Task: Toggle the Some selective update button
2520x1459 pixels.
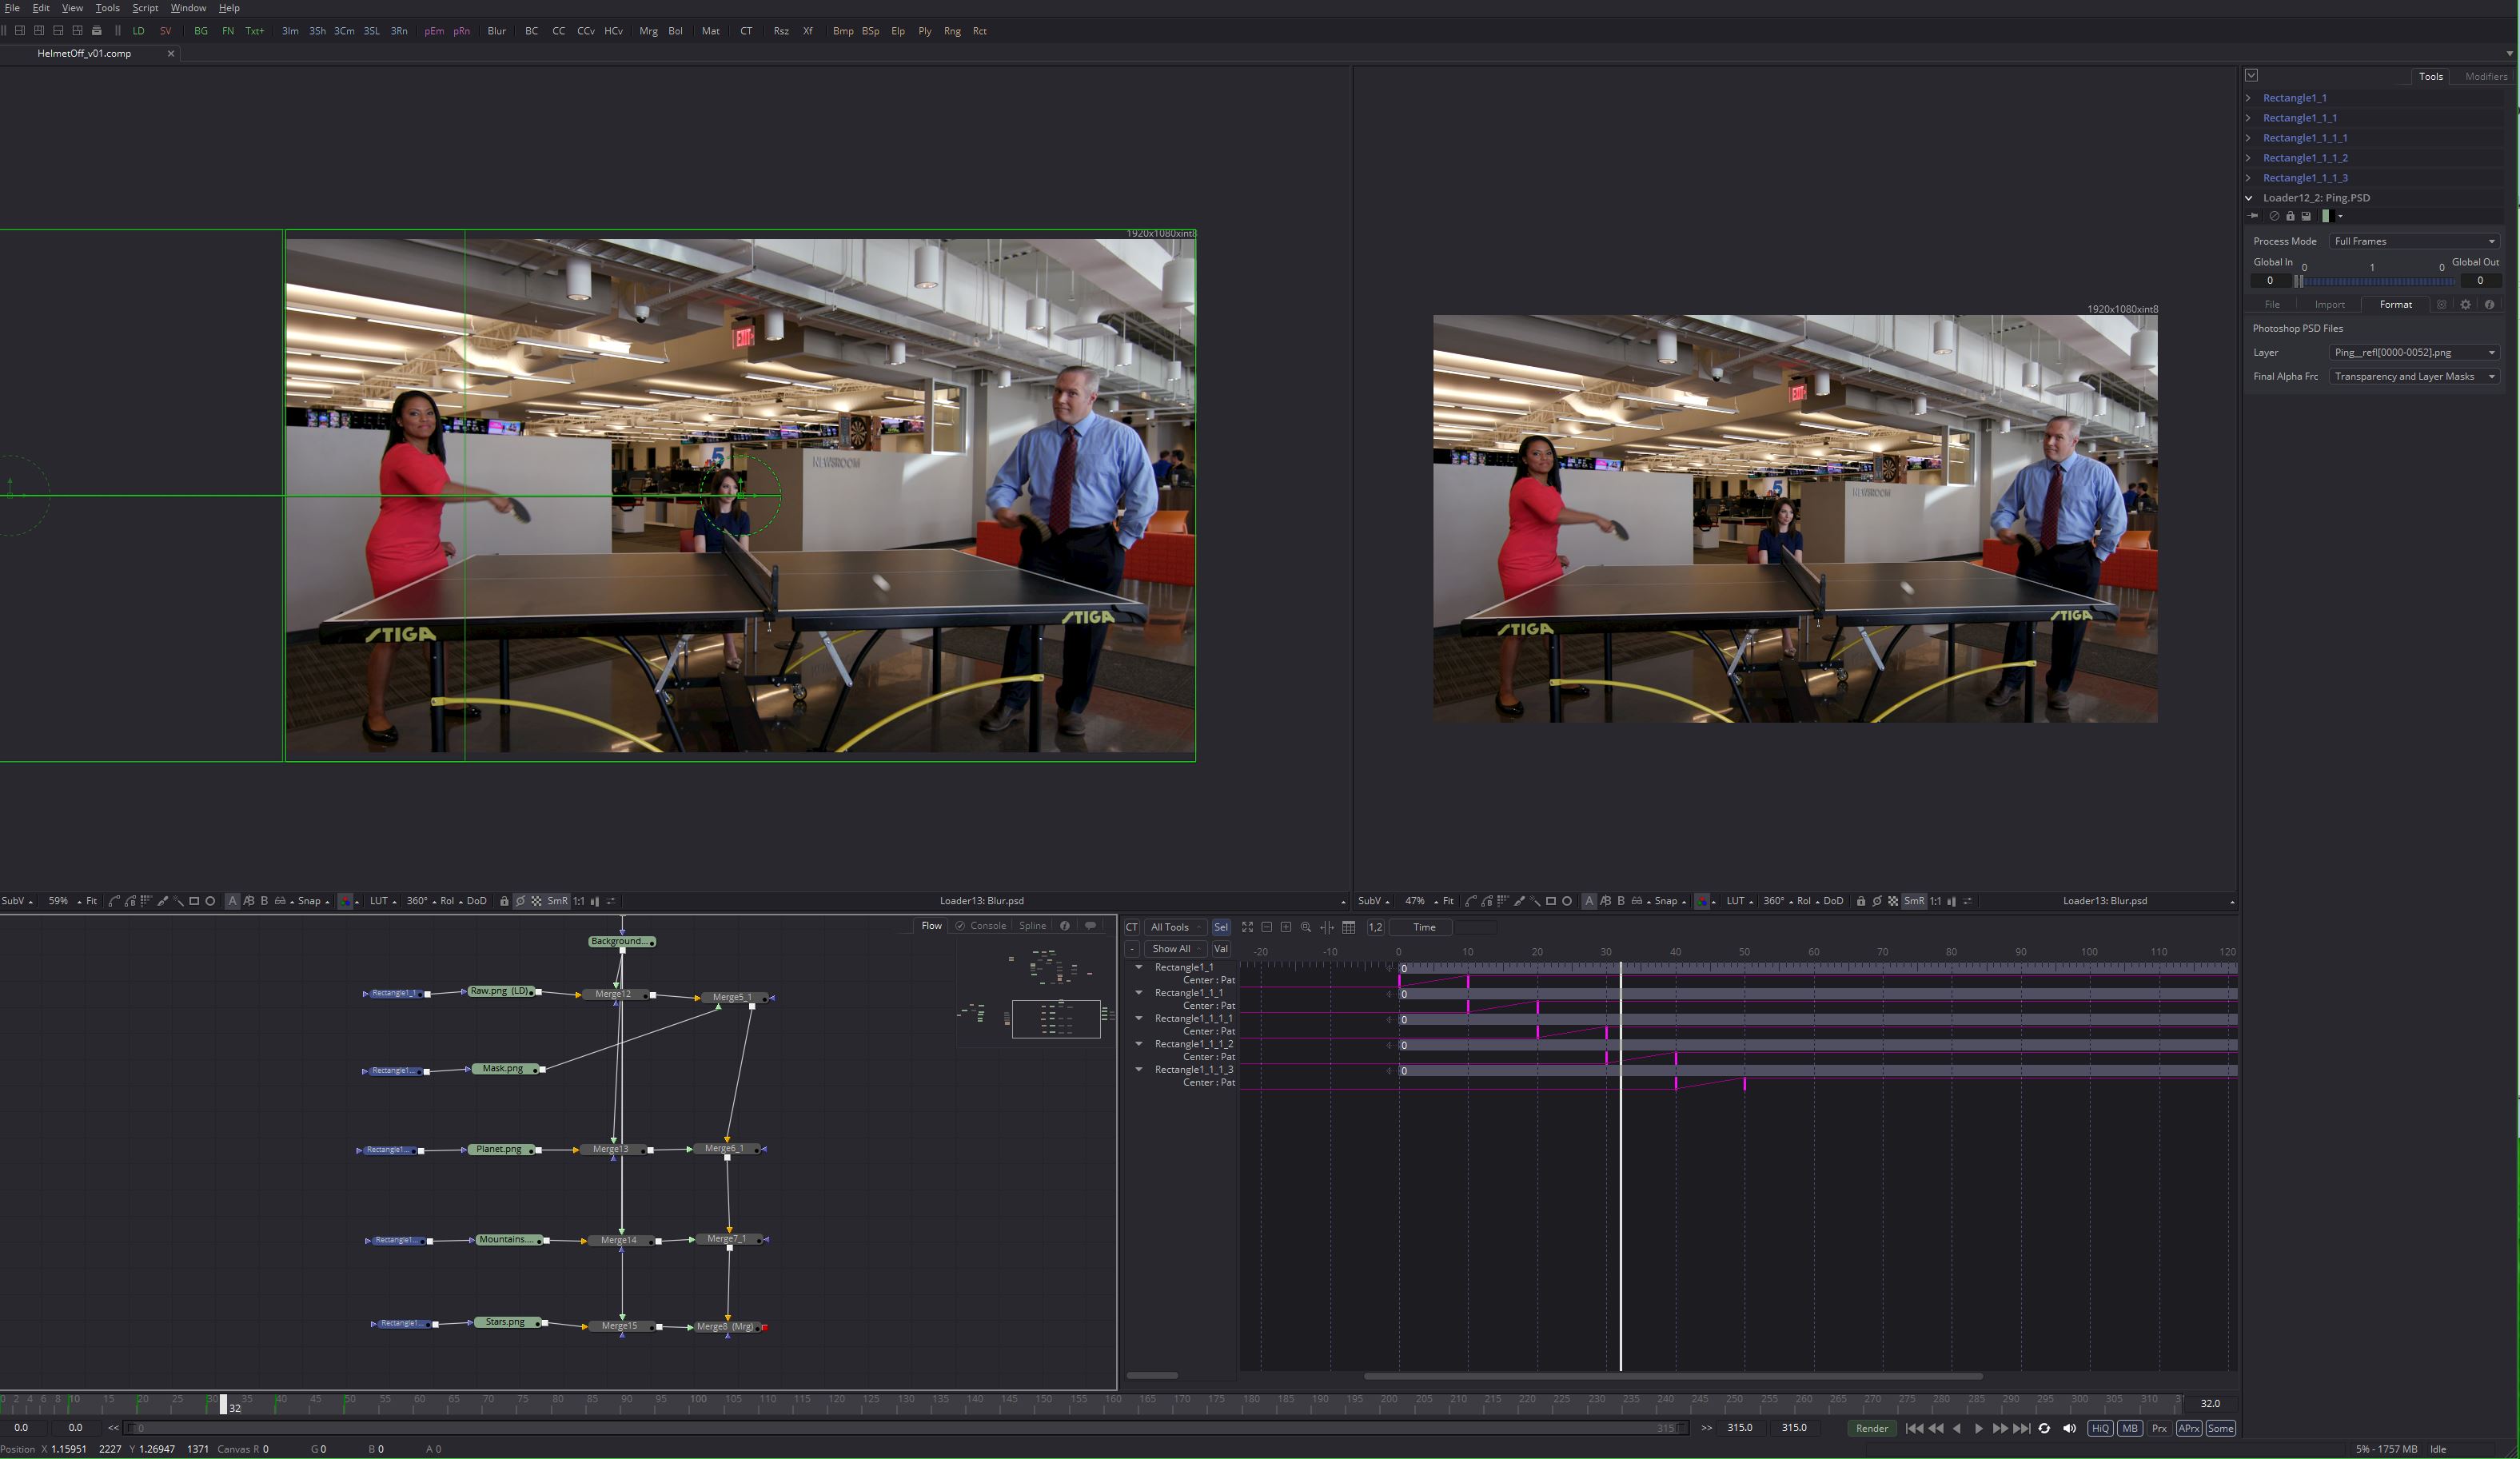Action: coord(2221,1428)
